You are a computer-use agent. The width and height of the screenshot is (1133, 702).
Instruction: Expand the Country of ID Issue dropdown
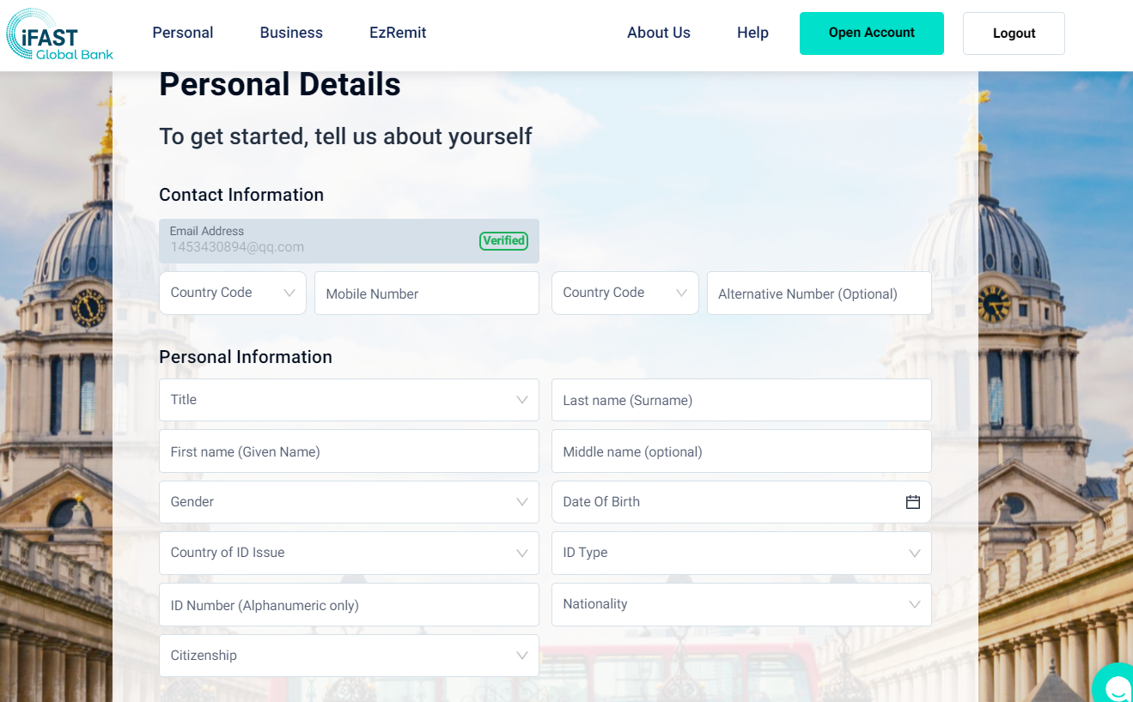pos(349,553)
